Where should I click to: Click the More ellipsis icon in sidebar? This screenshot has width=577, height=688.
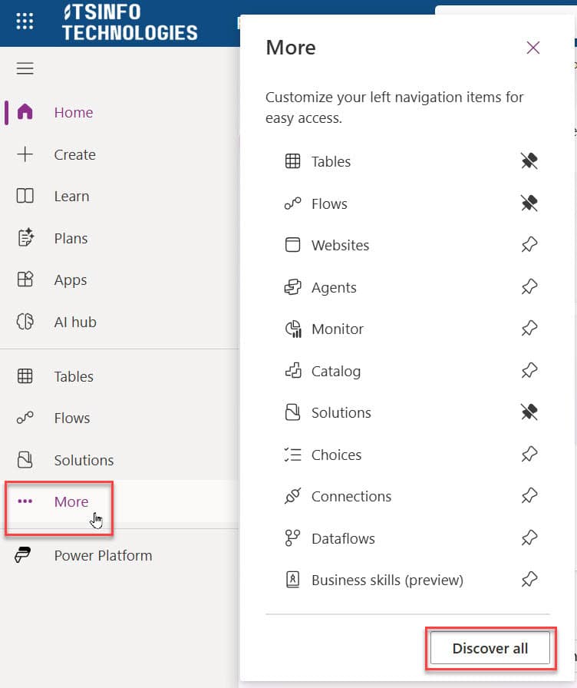point(25,501)
